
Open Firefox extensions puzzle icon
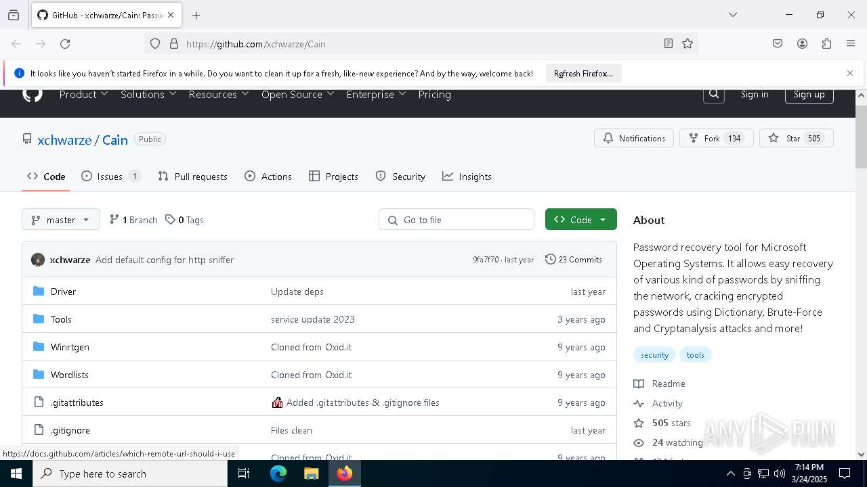click(x=826, y=44)
